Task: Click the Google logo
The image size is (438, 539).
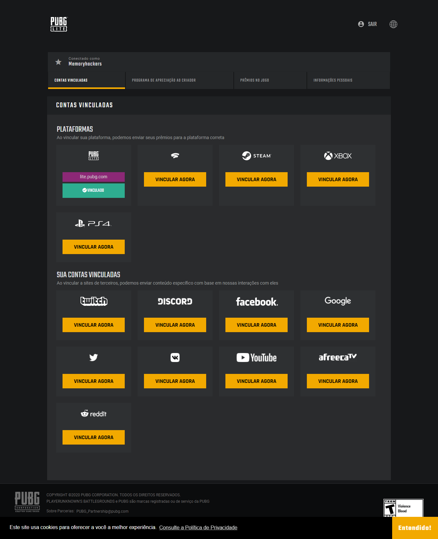Action: tap(338, 301)
